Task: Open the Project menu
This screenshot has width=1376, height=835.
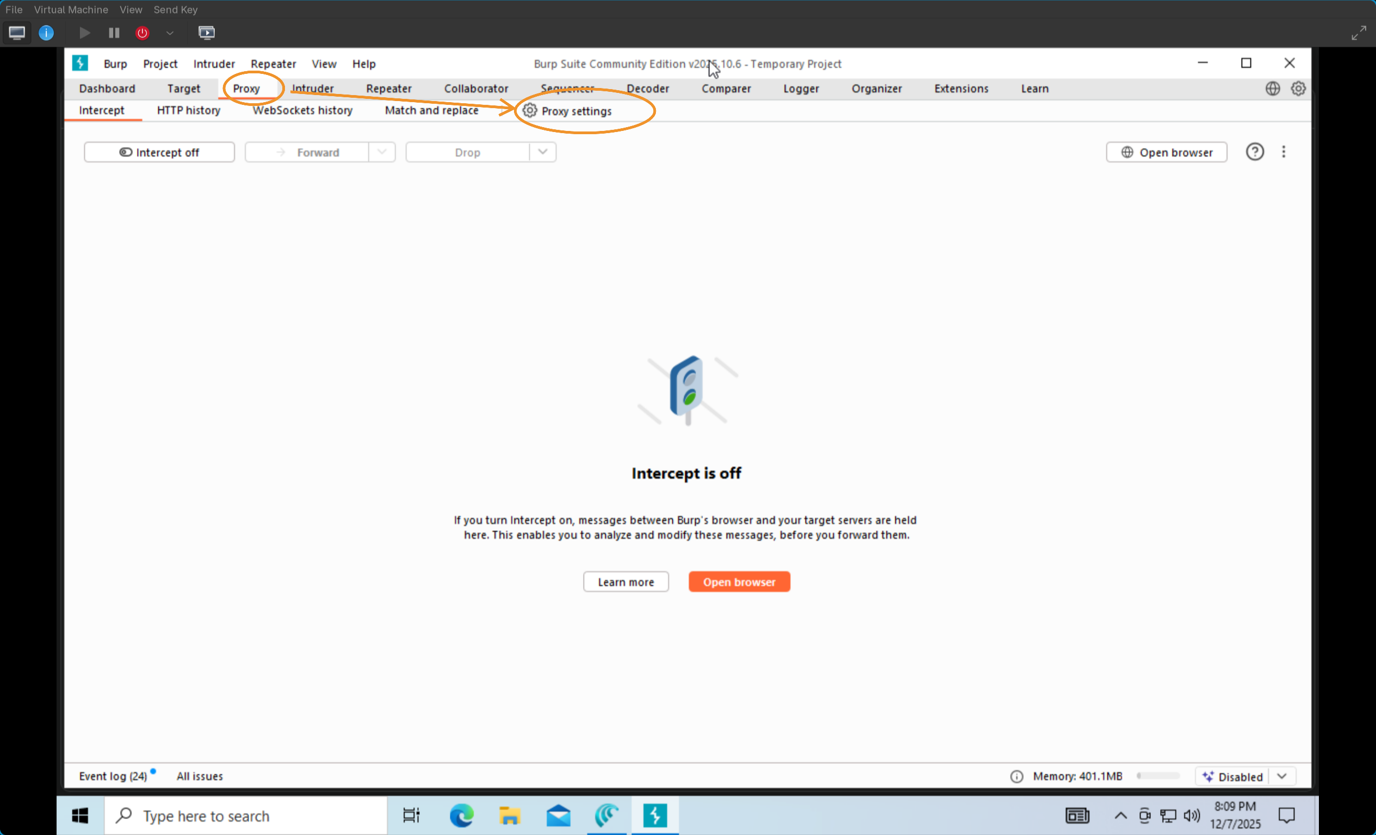Action: pyautogui.click(x=160, y=64)
